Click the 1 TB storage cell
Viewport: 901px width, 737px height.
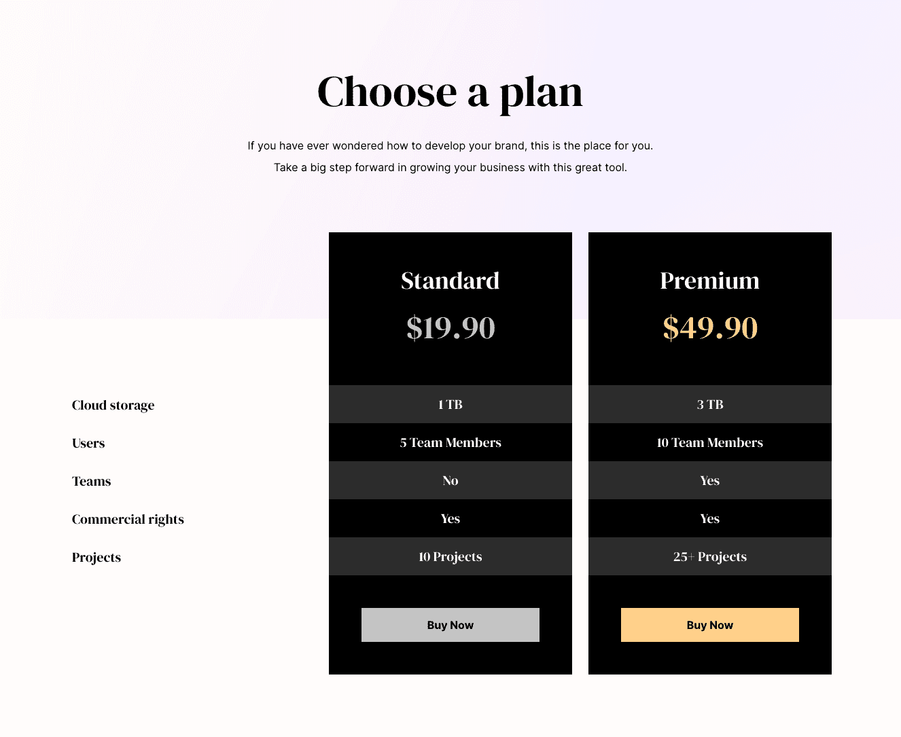point(450,404)
